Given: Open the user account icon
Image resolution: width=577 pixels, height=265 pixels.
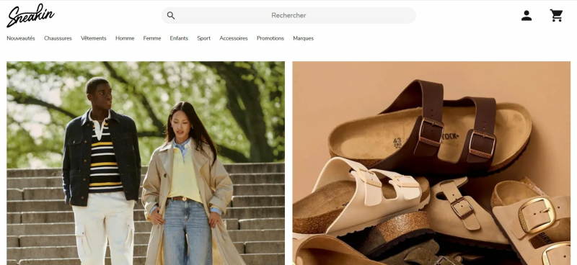Looking at the screenshot, I should pyautogui.click(x=527, y=15).
